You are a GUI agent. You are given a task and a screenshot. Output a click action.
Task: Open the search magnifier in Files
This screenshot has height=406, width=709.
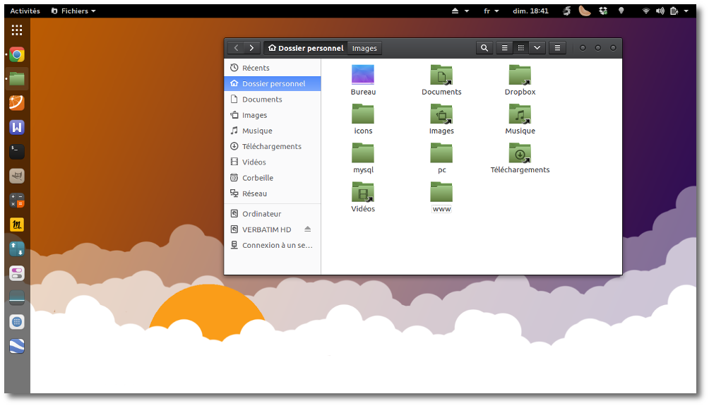[x=484, y=48]
